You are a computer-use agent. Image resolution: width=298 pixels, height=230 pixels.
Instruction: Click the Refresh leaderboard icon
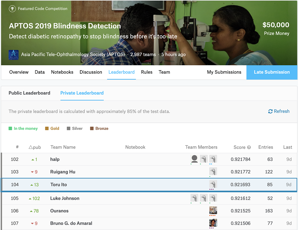(x=270, y=111)
